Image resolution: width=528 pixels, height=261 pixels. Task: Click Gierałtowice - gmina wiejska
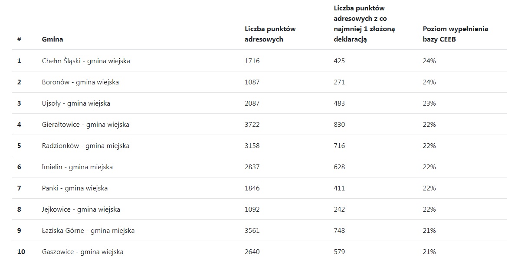pos(85,125)
